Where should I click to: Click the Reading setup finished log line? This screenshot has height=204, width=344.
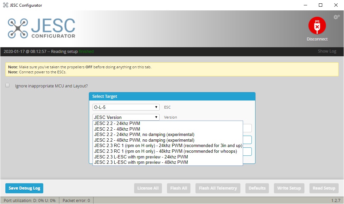(x=49, y=52)
